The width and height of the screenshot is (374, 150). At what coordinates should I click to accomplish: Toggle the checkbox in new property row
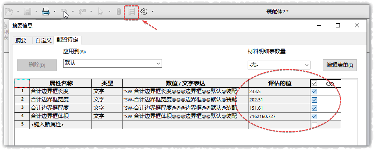[315, 125]
